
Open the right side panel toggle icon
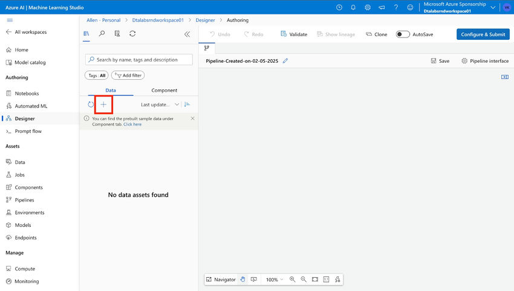(x=505, y=77)
